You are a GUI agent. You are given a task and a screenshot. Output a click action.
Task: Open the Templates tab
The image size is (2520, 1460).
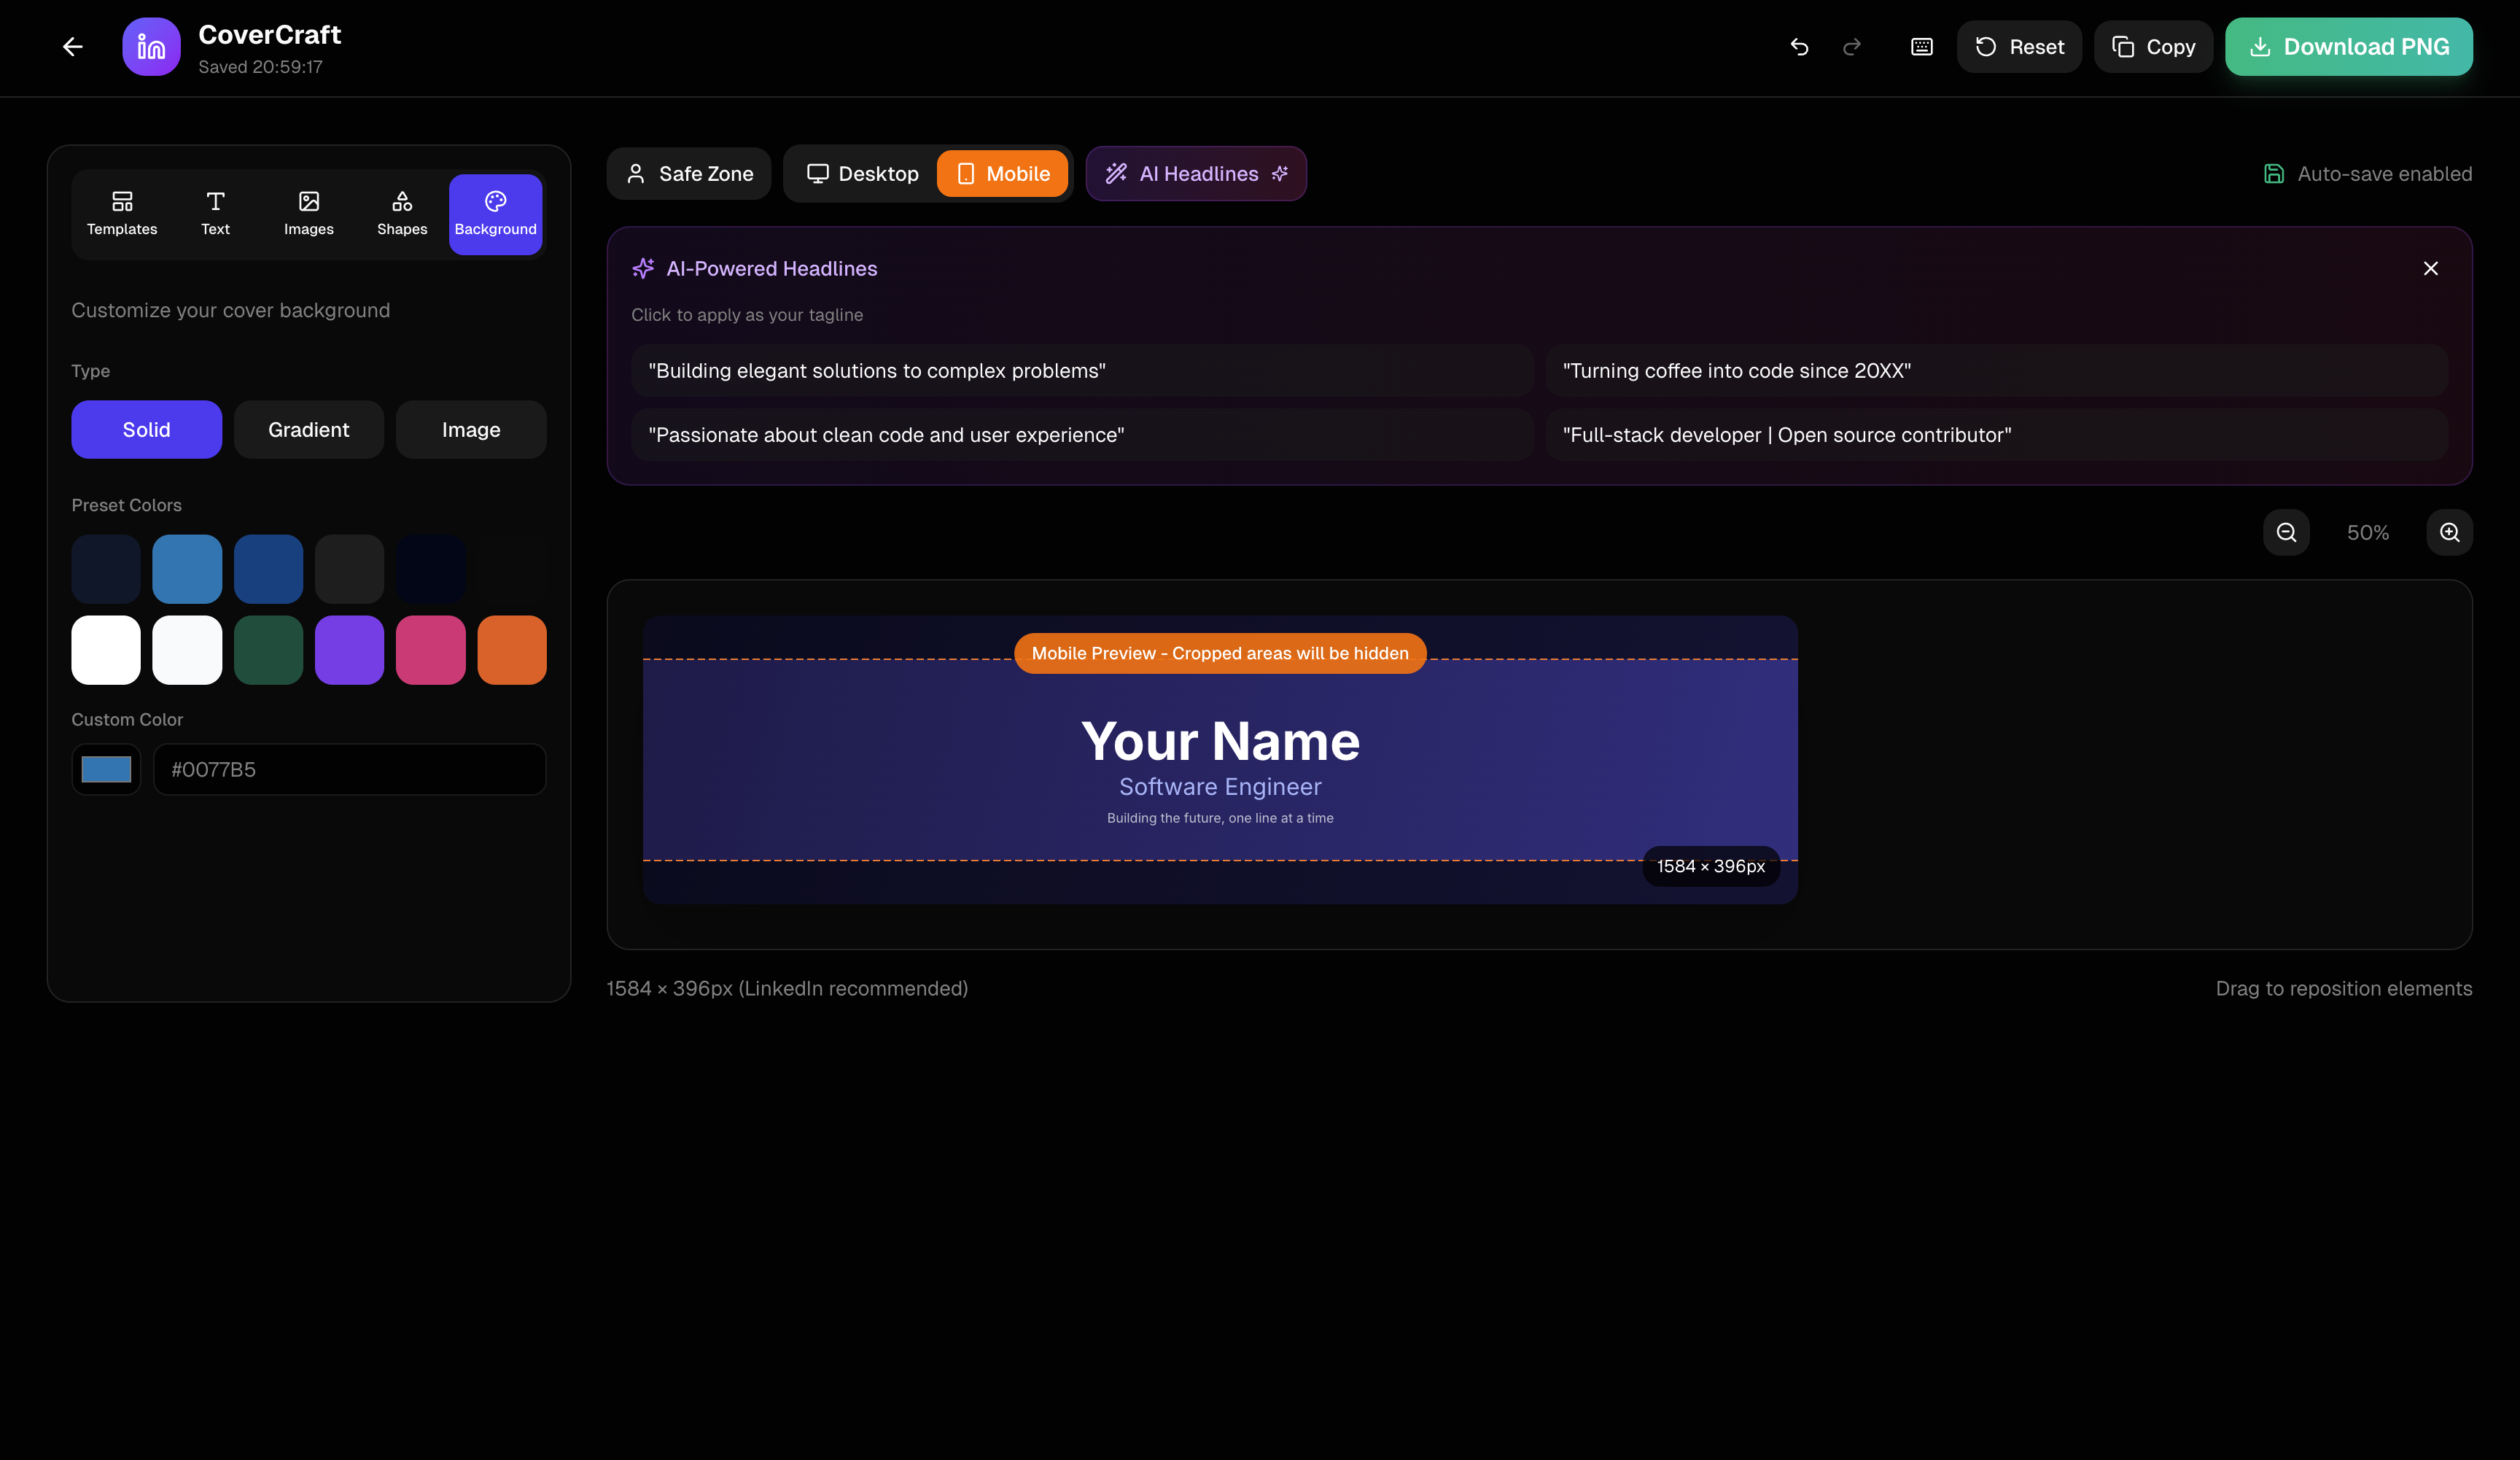(x=122, y=214)
